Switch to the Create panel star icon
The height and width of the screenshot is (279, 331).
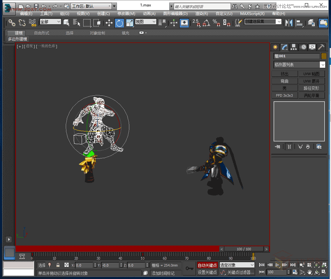tap(276, 47)
